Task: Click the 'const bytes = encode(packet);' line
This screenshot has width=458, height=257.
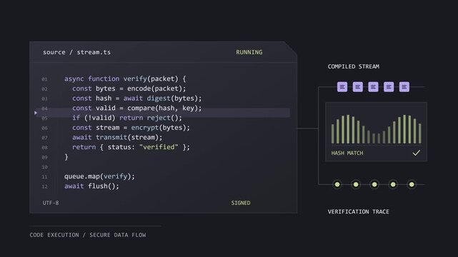Action: coord(129,89)
